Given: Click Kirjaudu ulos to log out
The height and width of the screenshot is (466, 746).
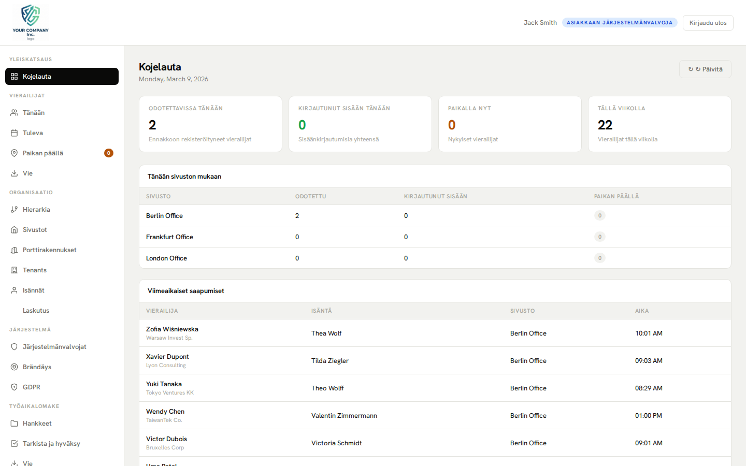Looking at the screenshot, I should tap(708, 22).
